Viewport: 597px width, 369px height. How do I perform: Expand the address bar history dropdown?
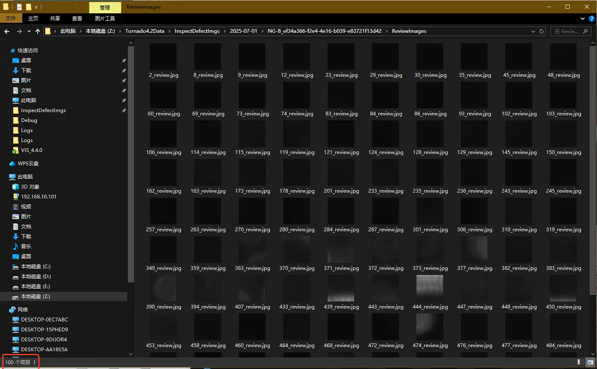point(533,31)
